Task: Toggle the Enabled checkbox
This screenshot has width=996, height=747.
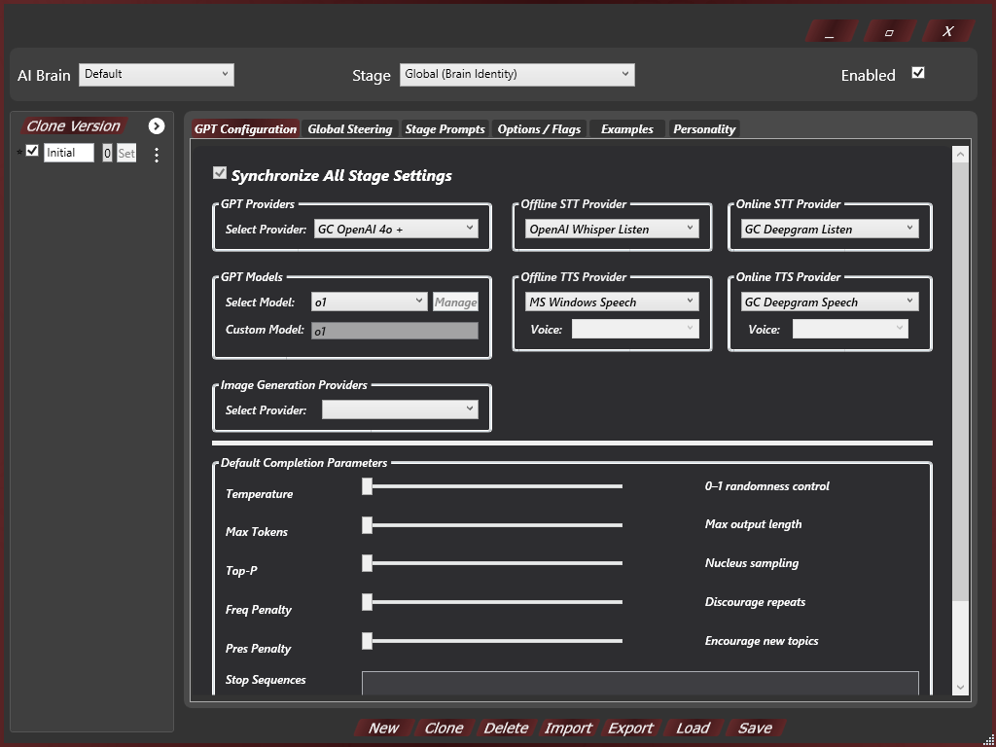Action: (x=917, y=74)
